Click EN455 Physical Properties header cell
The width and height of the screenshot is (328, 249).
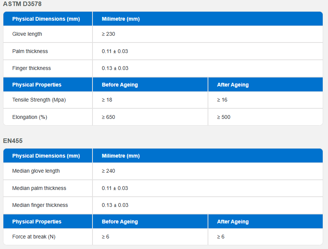point(48,222)
